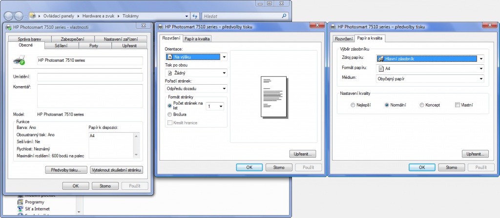Enable the Vlastní checkbox

pyautogui.click(x=457, y=105)
